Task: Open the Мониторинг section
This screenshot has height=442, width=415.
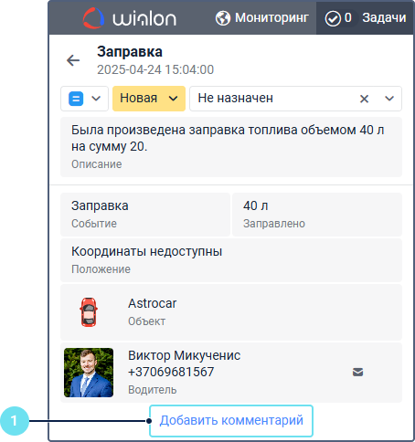Action: coord(262,18)
